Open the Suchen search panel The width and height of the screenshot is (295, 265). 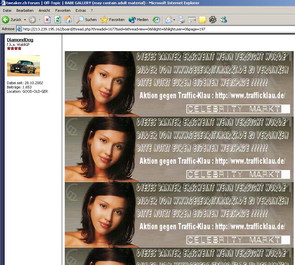(87, 20)
